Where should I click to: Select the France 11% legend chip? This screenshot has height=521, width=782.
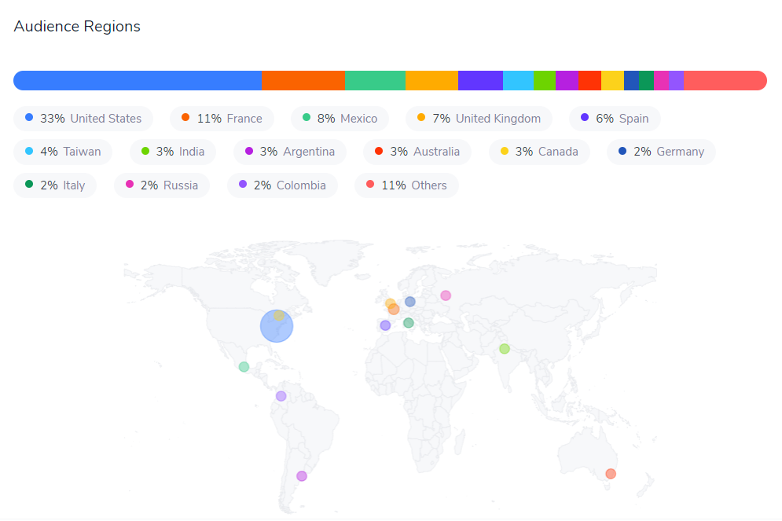pyautogui.click(x=222, y=119)
